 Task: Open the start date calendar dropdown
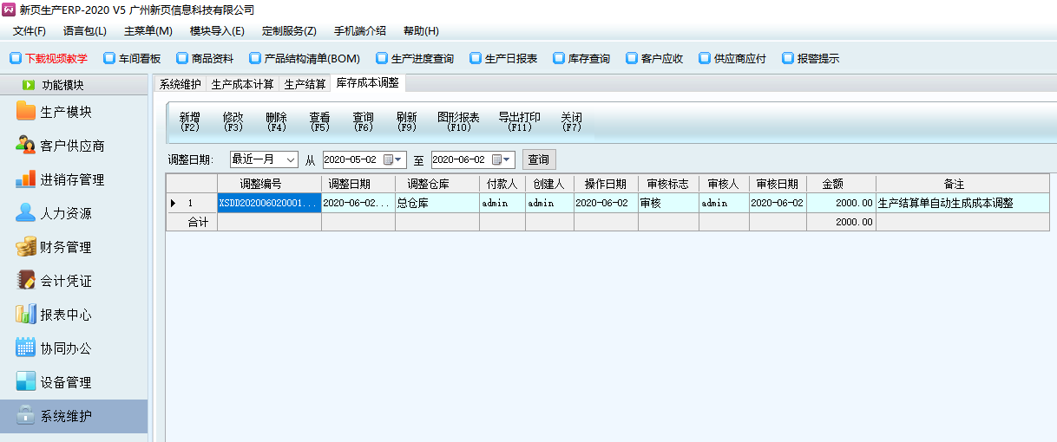(x=399, y=160)
